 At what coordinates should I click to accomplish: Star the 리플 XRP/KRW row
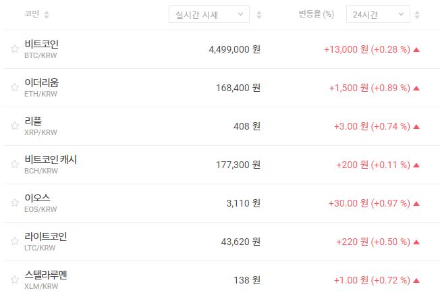[x=14, y=126]
